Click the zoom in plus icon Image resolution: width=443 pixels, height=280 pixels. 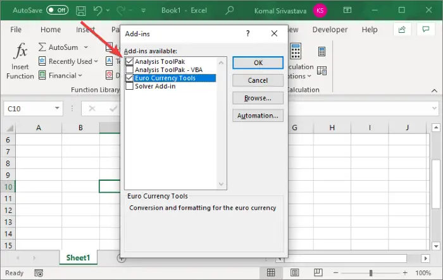(405, 272)
